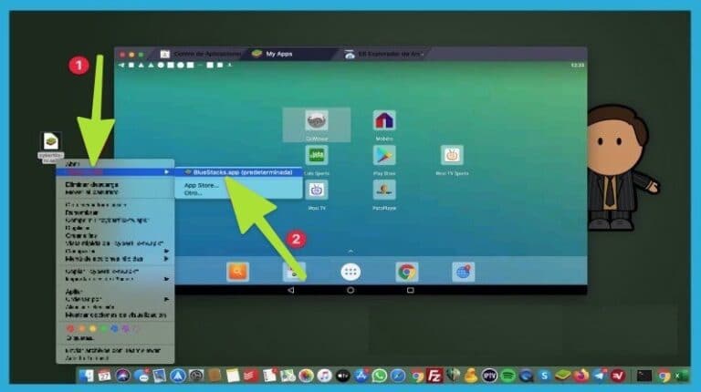701x392 pixels.
Task: Select BlueStacks.app (predeterminada) in submenu
Action: [x=239, y=172]
